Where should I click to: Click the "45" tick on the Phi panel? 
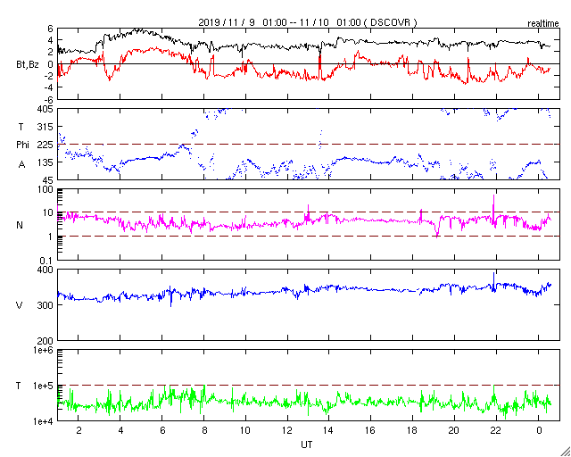(x=49, y=180)
